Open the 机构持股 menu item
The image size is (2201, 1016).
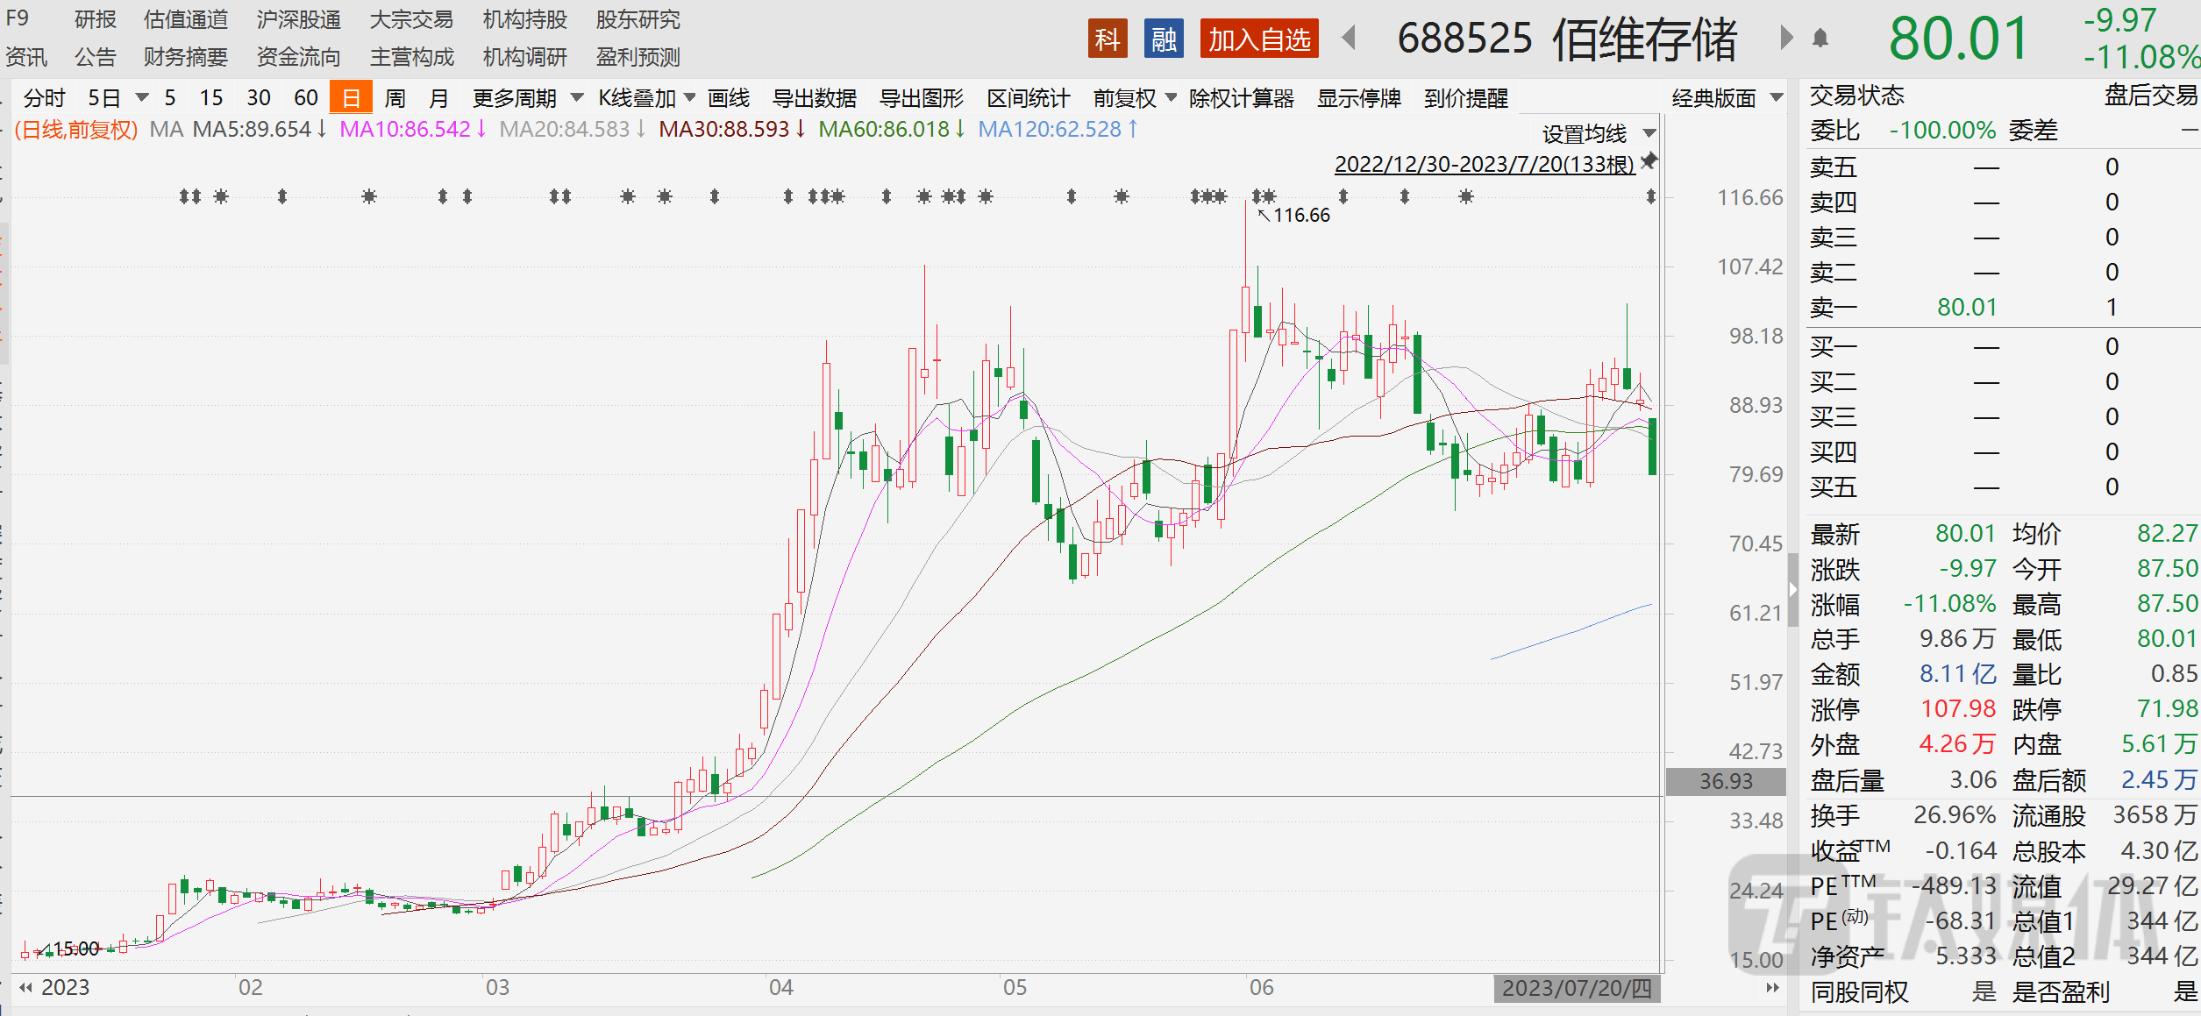[524, 19]
